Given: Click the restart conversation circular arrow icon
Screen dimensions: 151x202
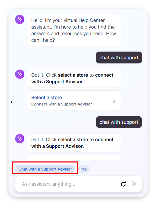Looking at the screenshot, I should click(x=123, y=184).
